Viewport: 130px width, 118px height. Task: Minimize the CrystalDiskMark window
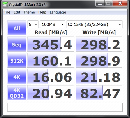pyautogui.click(x=100, y=3)
